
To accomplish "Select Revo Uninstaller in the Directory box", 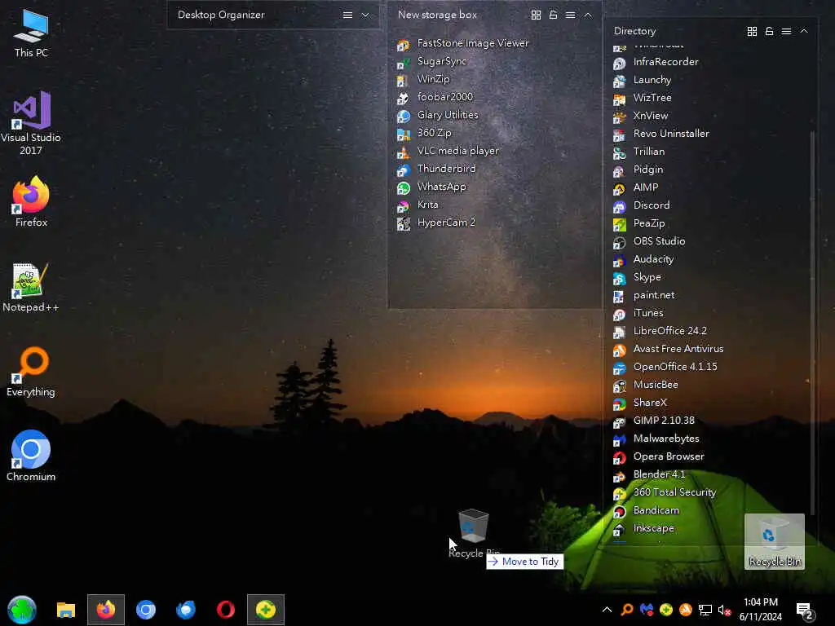I will pos(660,134).
